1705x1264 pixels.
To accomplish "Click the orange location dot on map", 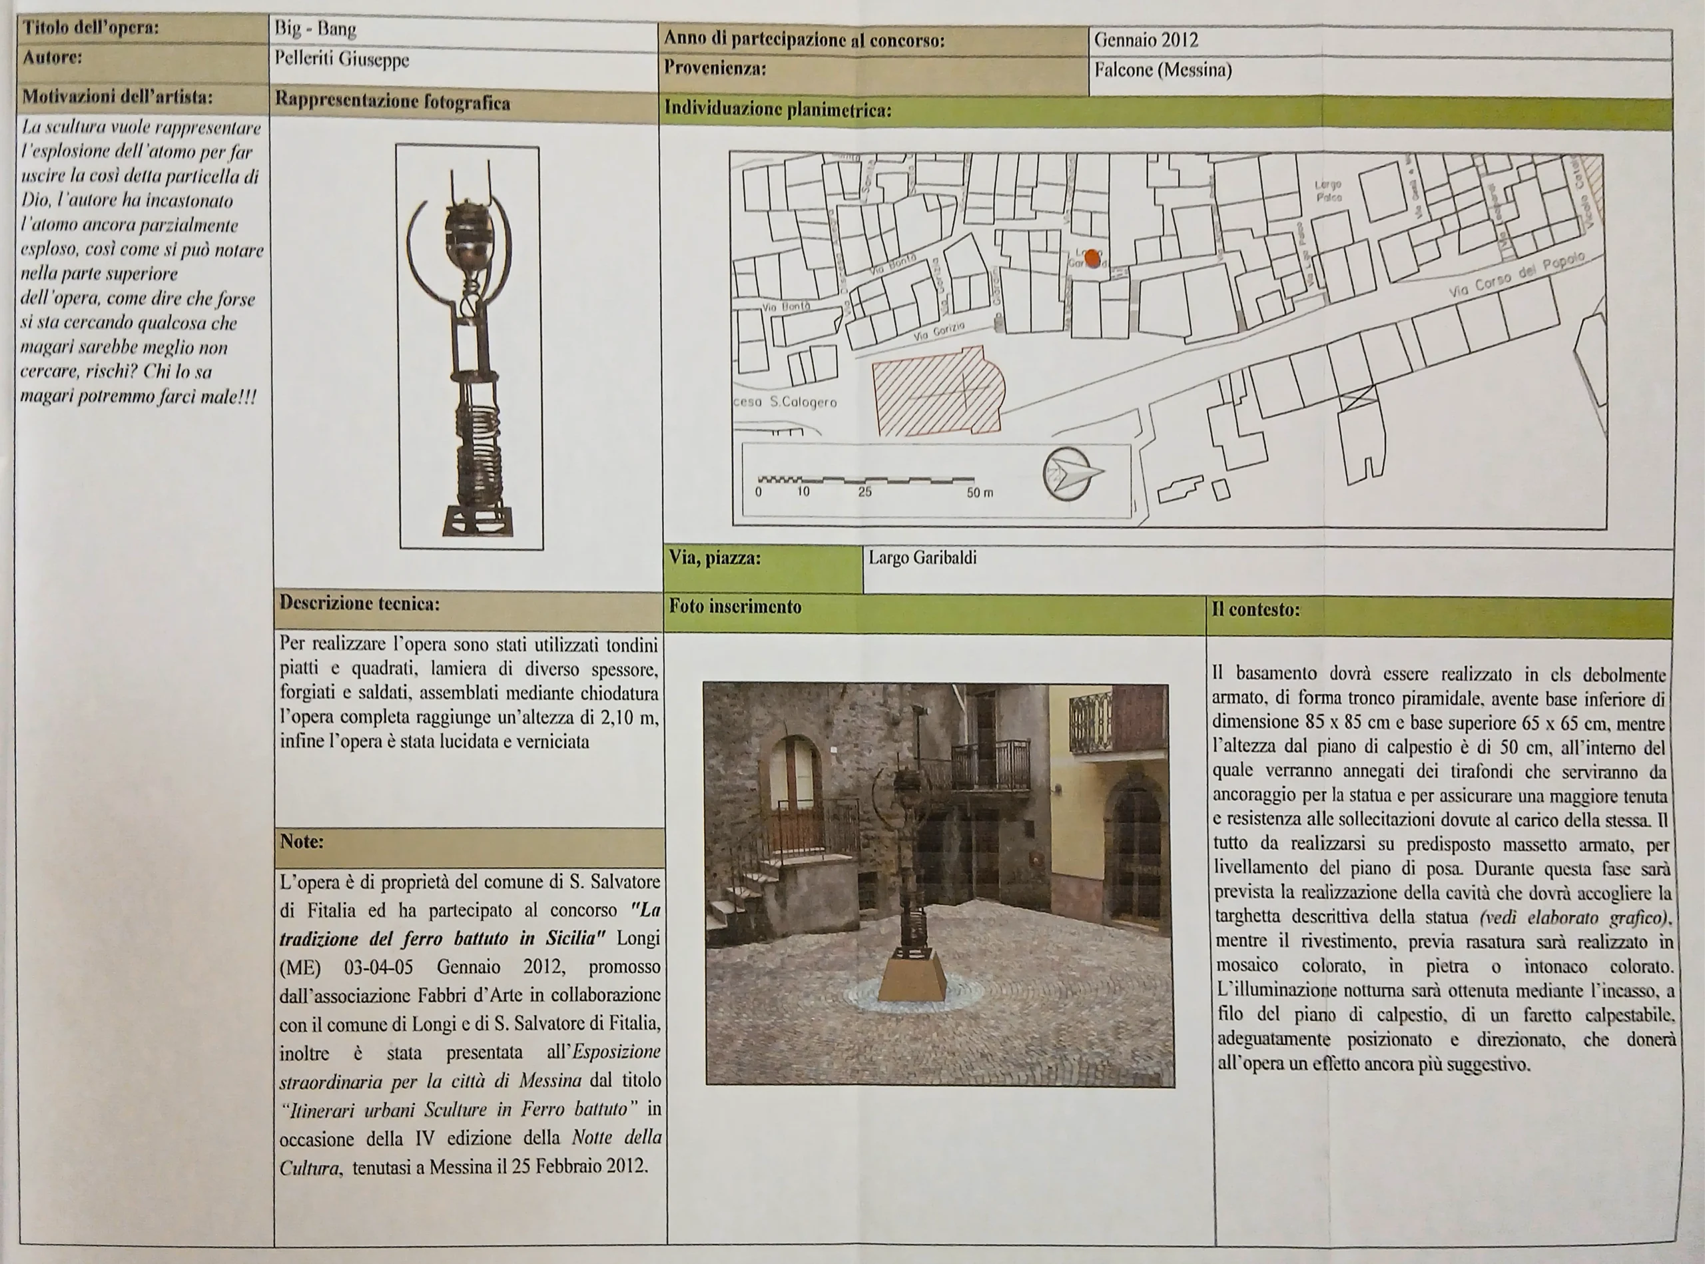I will point(1093,258).
